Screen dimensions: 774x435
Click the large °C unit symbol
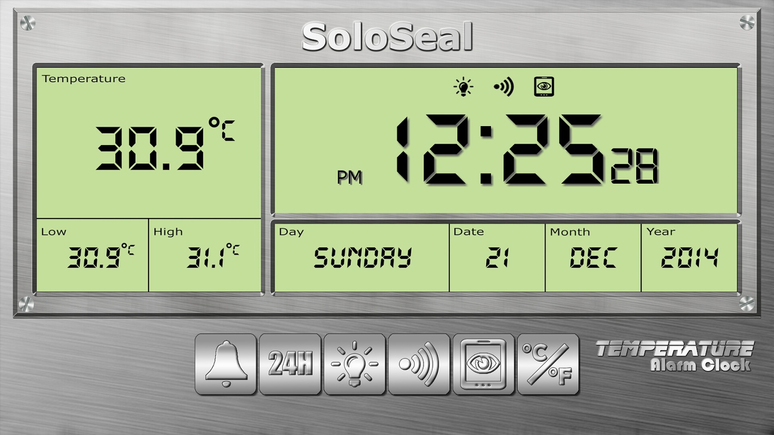[222, 129]
